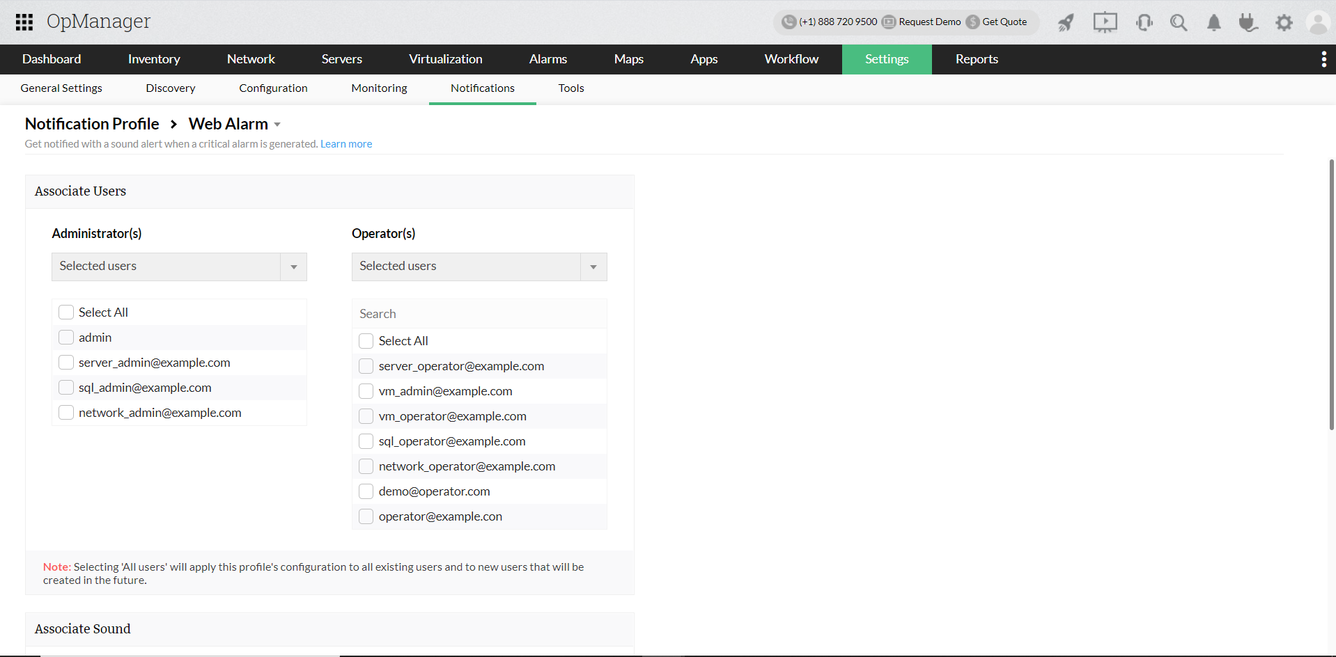Screen dimensions: 1336x657
Task: Enable the vm_operator@example.com checkbox
Action: 366,415
